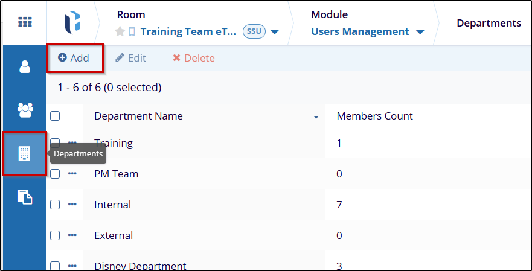Select the Departments breadcrumb
532x271 pixels.
click(x=489, y=23)
